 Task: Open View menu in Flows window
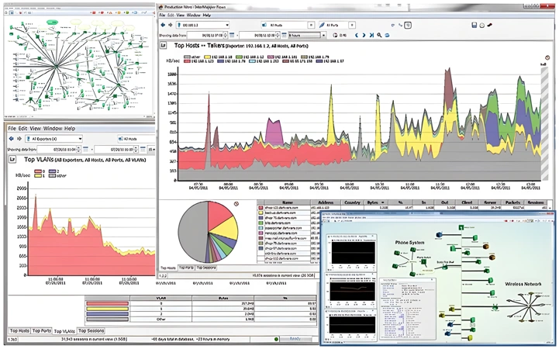click(181, 16)
